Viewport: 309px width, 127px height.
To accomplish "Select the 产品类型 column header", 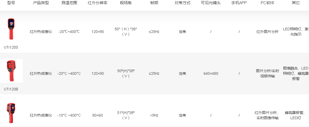I will pyautogui.click(x=41, y=3).
